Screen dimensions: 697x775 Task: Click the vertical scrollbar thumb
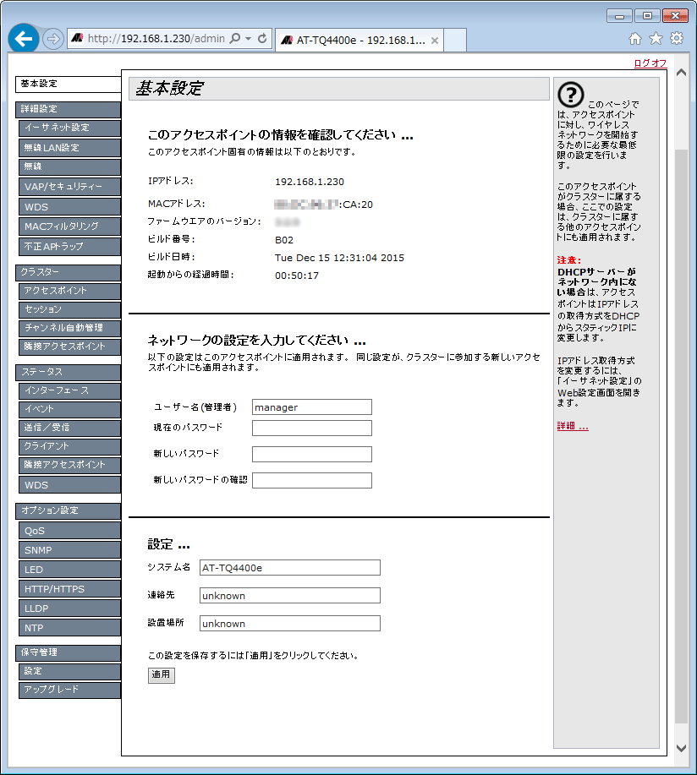pyautogui.click(x=681, y=436)
